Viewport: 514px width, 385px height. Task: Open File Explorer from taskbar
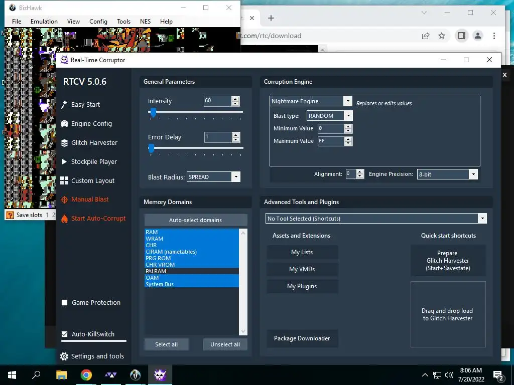(61, 375)
